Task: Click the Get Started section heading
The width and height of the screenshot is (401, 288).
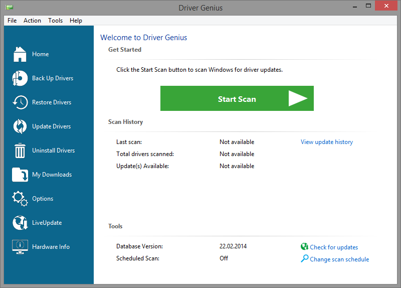Action: [125, 49]
